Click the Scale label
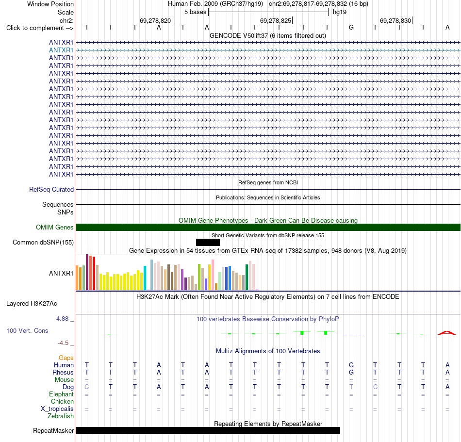The height and width of the screenshot is (442, 461). click(66, 12)
